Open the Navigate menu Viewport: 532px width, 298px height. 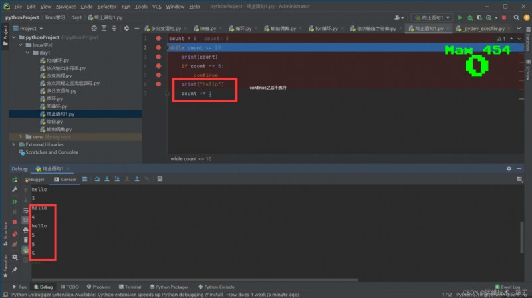(66, 7)
